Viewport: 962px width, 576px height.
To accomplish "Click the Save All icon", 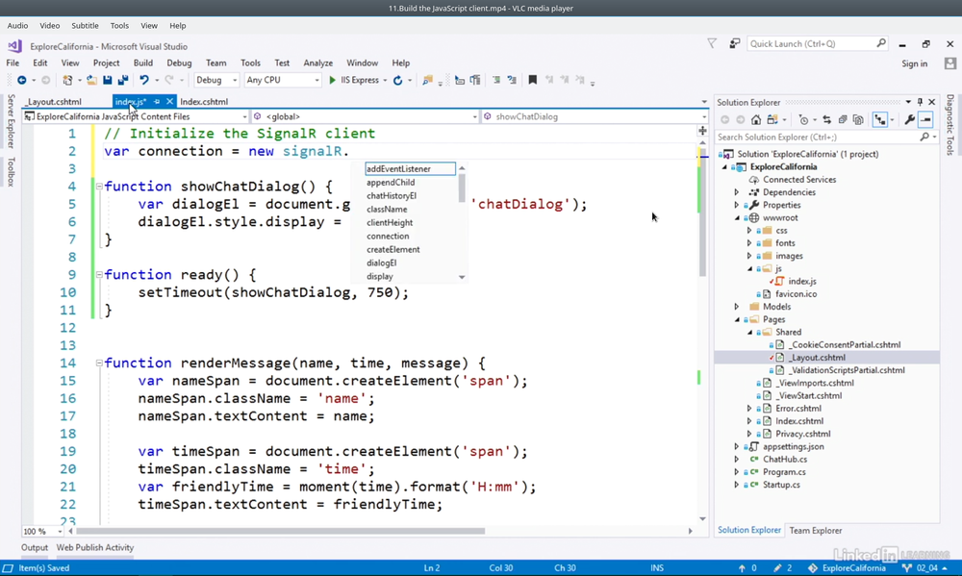I will point(123,81).
